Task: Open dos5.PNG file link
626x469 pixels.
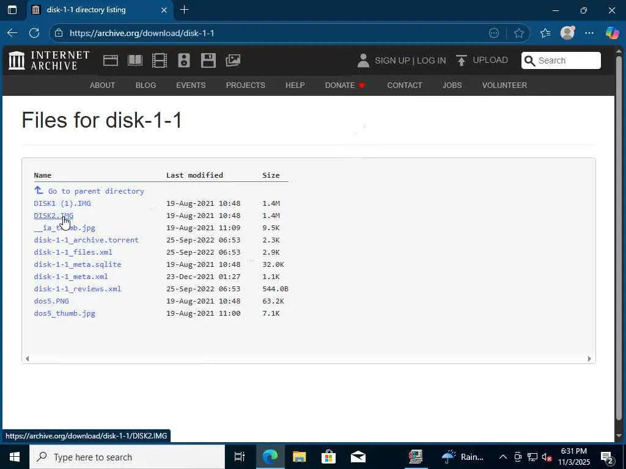Action: click(x=51, y=301)
